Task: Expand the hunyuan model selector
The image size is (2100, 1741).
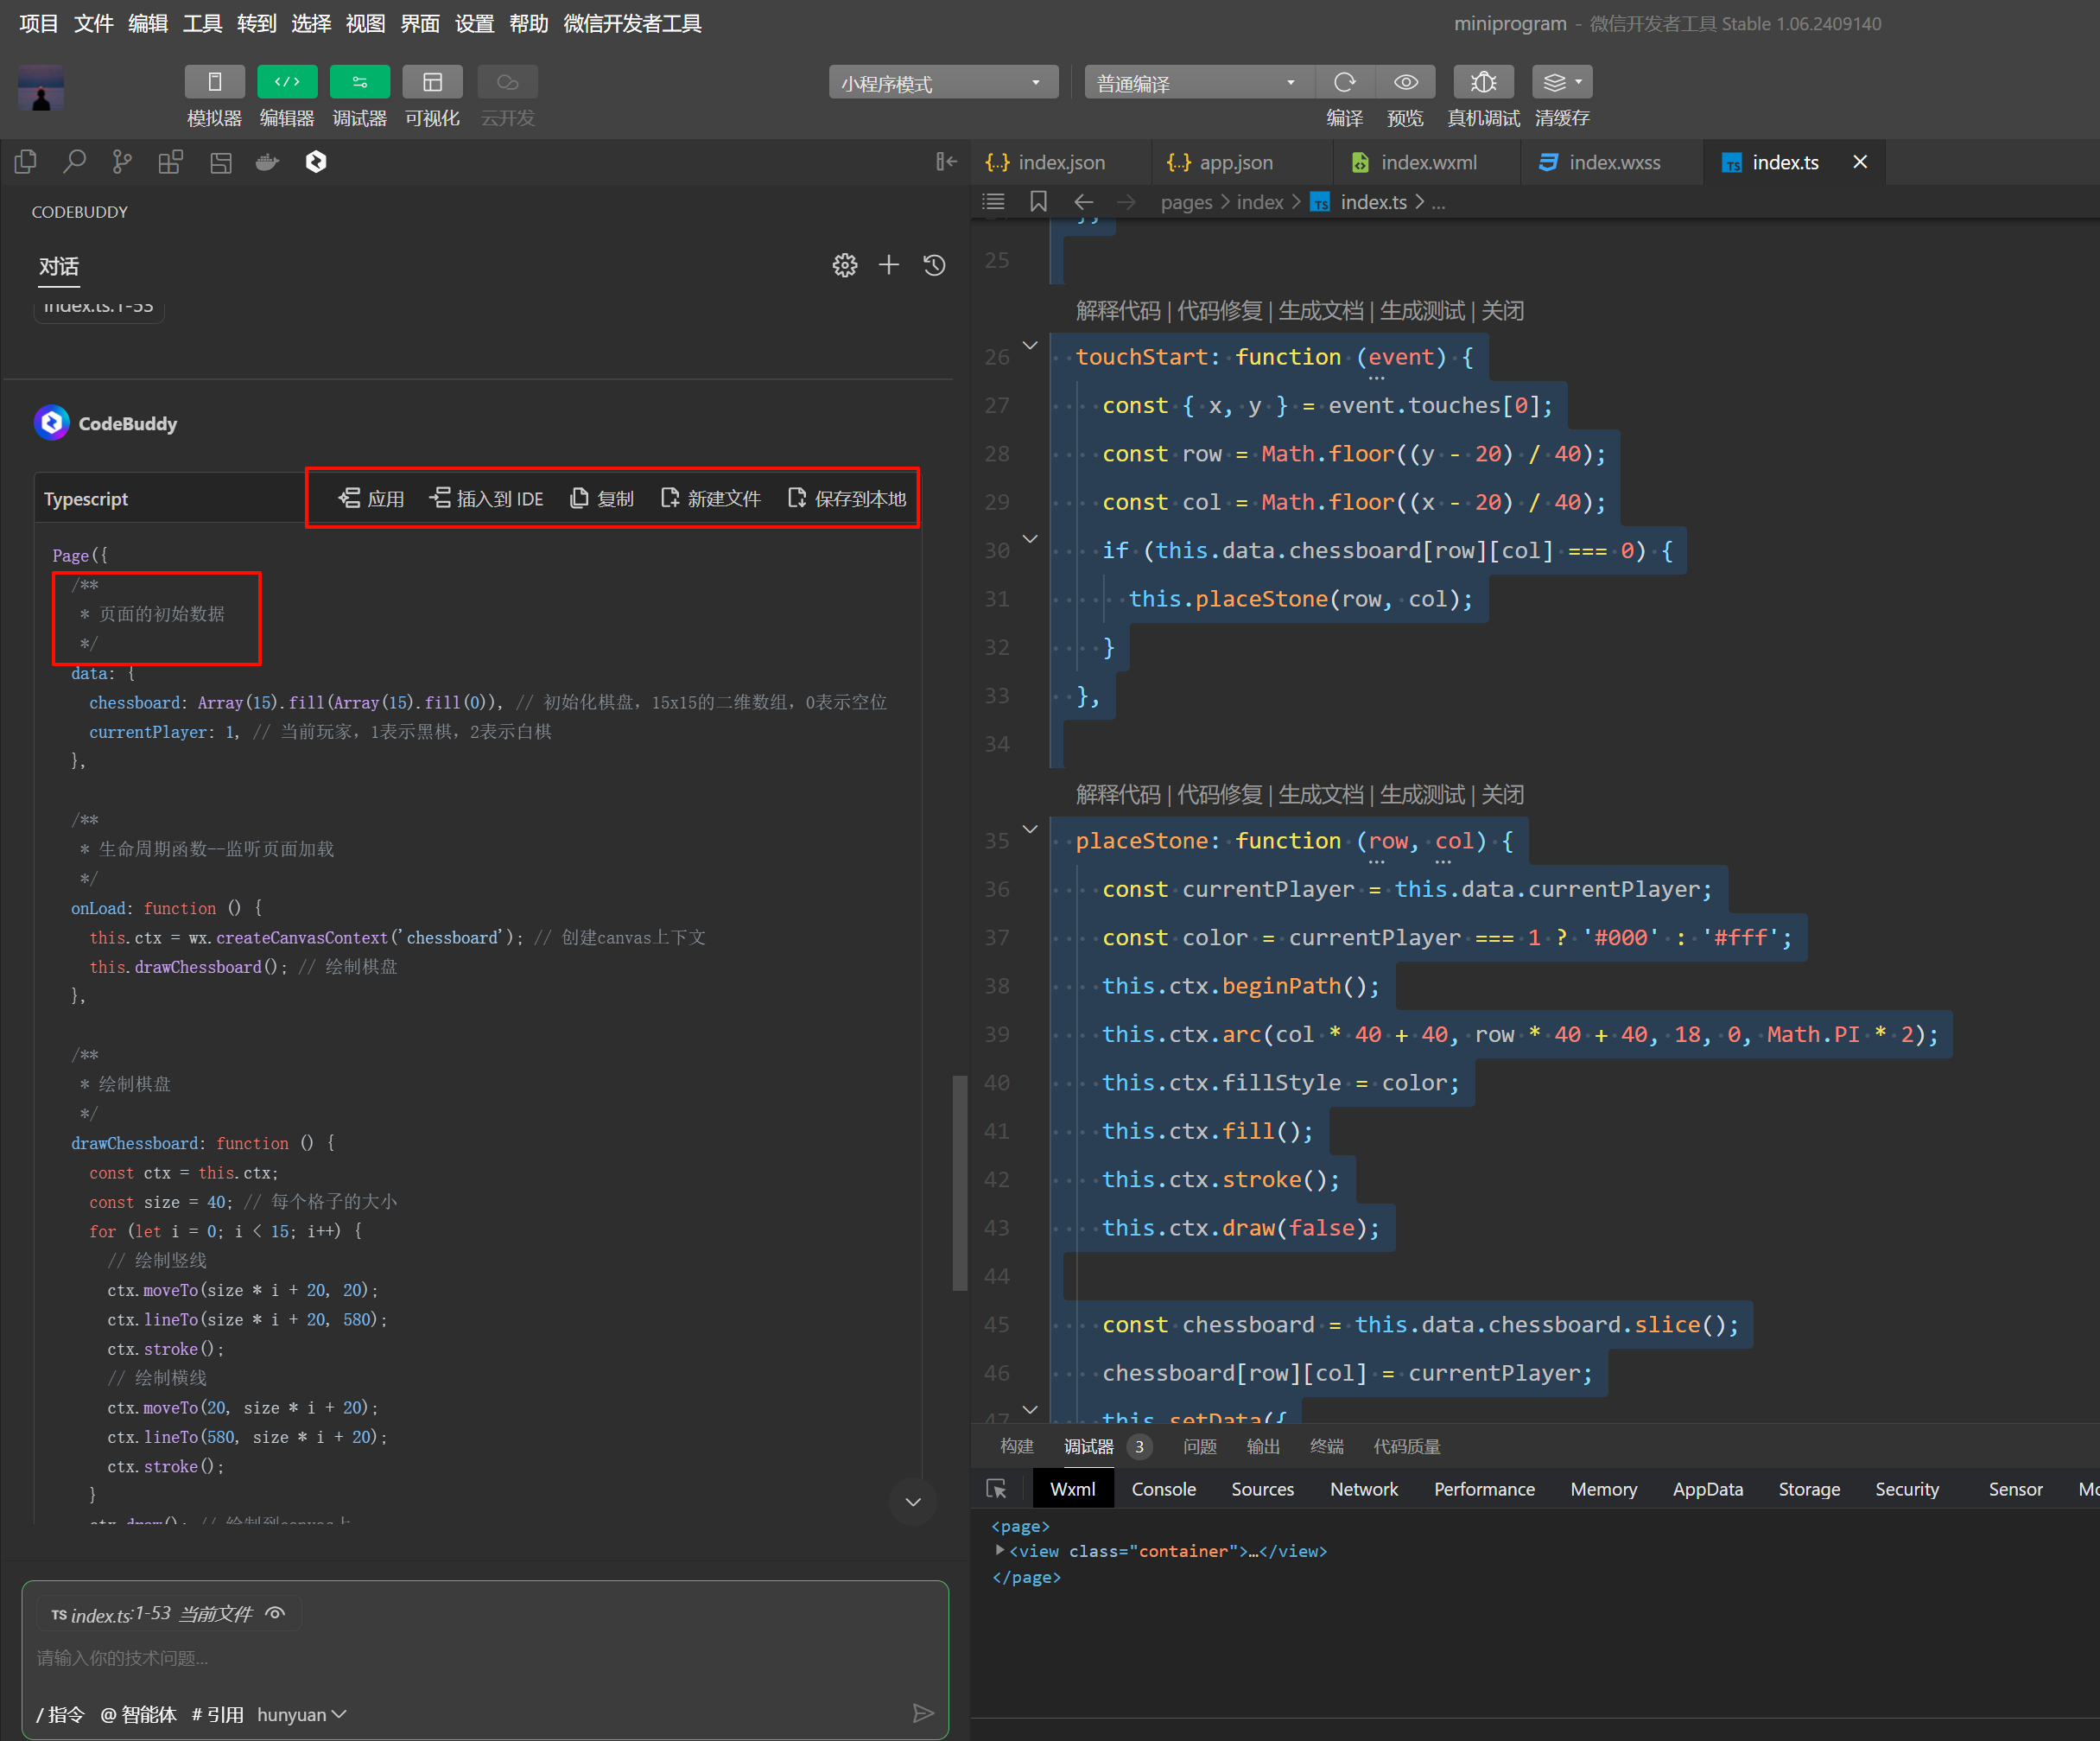Action: click(301, 1714)
